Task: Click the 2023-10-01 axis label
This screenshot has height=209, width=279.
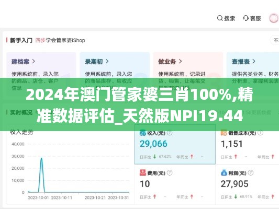Action: (x=38, y=198)
